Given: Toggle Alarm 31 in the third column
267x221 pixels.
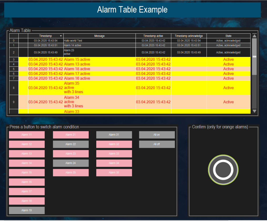Looking at the screenshot, I should [x=114, y=135].
